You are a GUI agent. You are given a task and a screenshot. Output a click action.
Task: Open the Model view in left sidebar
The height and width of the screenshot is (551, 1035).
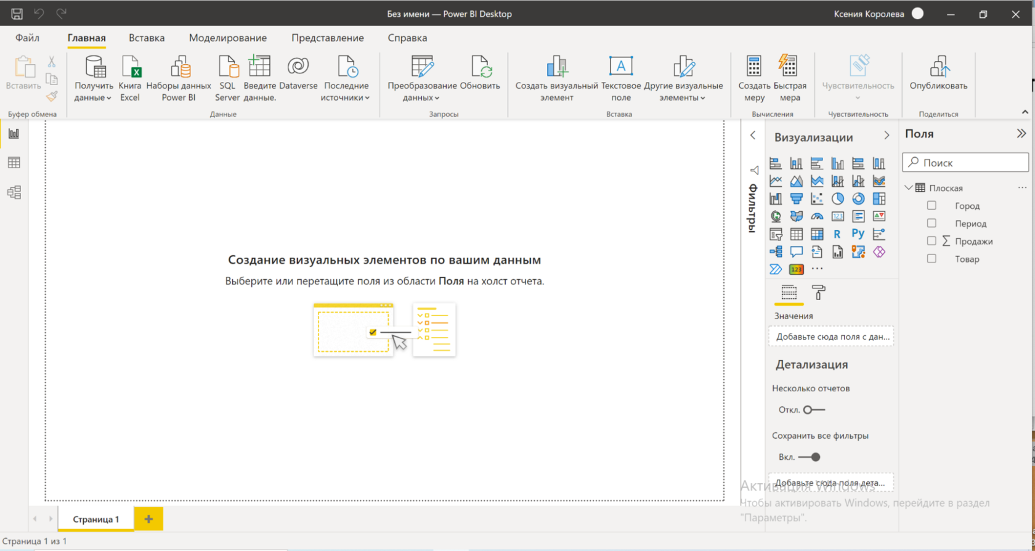(x=14, y=192)
